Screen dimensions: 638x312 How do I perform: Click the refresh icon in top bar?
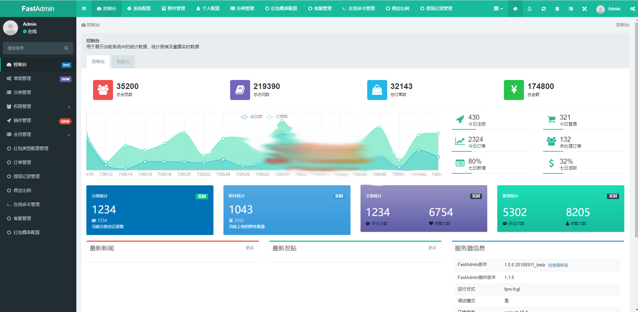point(544,9)
